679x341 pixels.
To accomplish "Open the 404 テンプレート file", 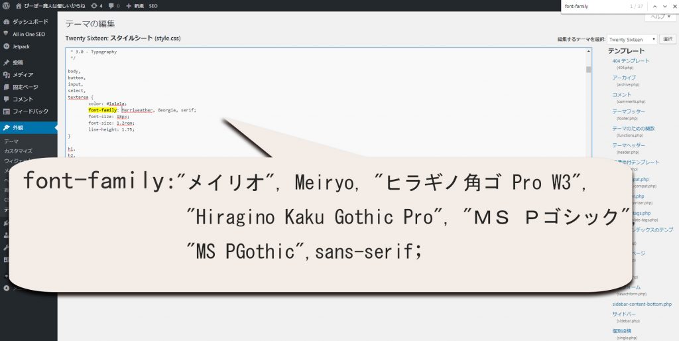I will tap(631, 61).
